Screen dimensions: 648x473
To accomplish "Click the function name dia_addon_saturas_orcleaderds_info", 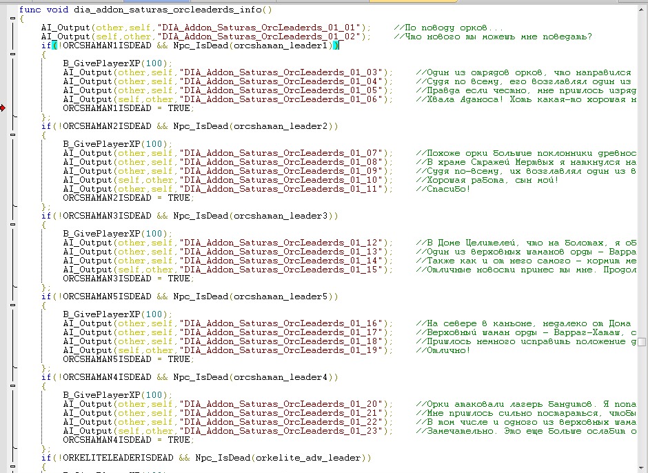I will tap(168, 10).
